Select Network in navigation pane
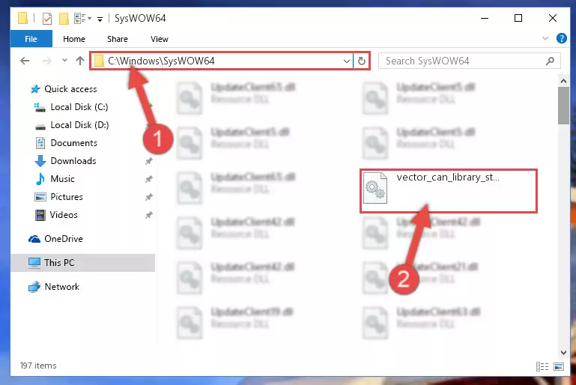 point(61,287)
